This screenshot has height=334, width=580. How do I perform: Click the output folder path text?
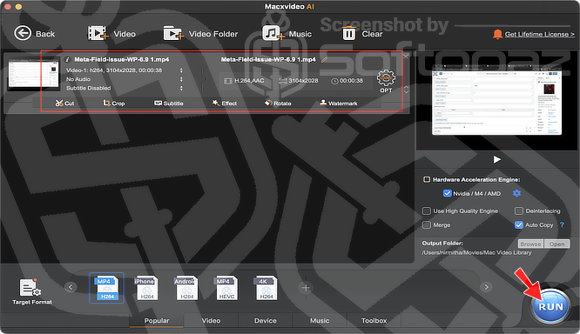click(476, 253)
